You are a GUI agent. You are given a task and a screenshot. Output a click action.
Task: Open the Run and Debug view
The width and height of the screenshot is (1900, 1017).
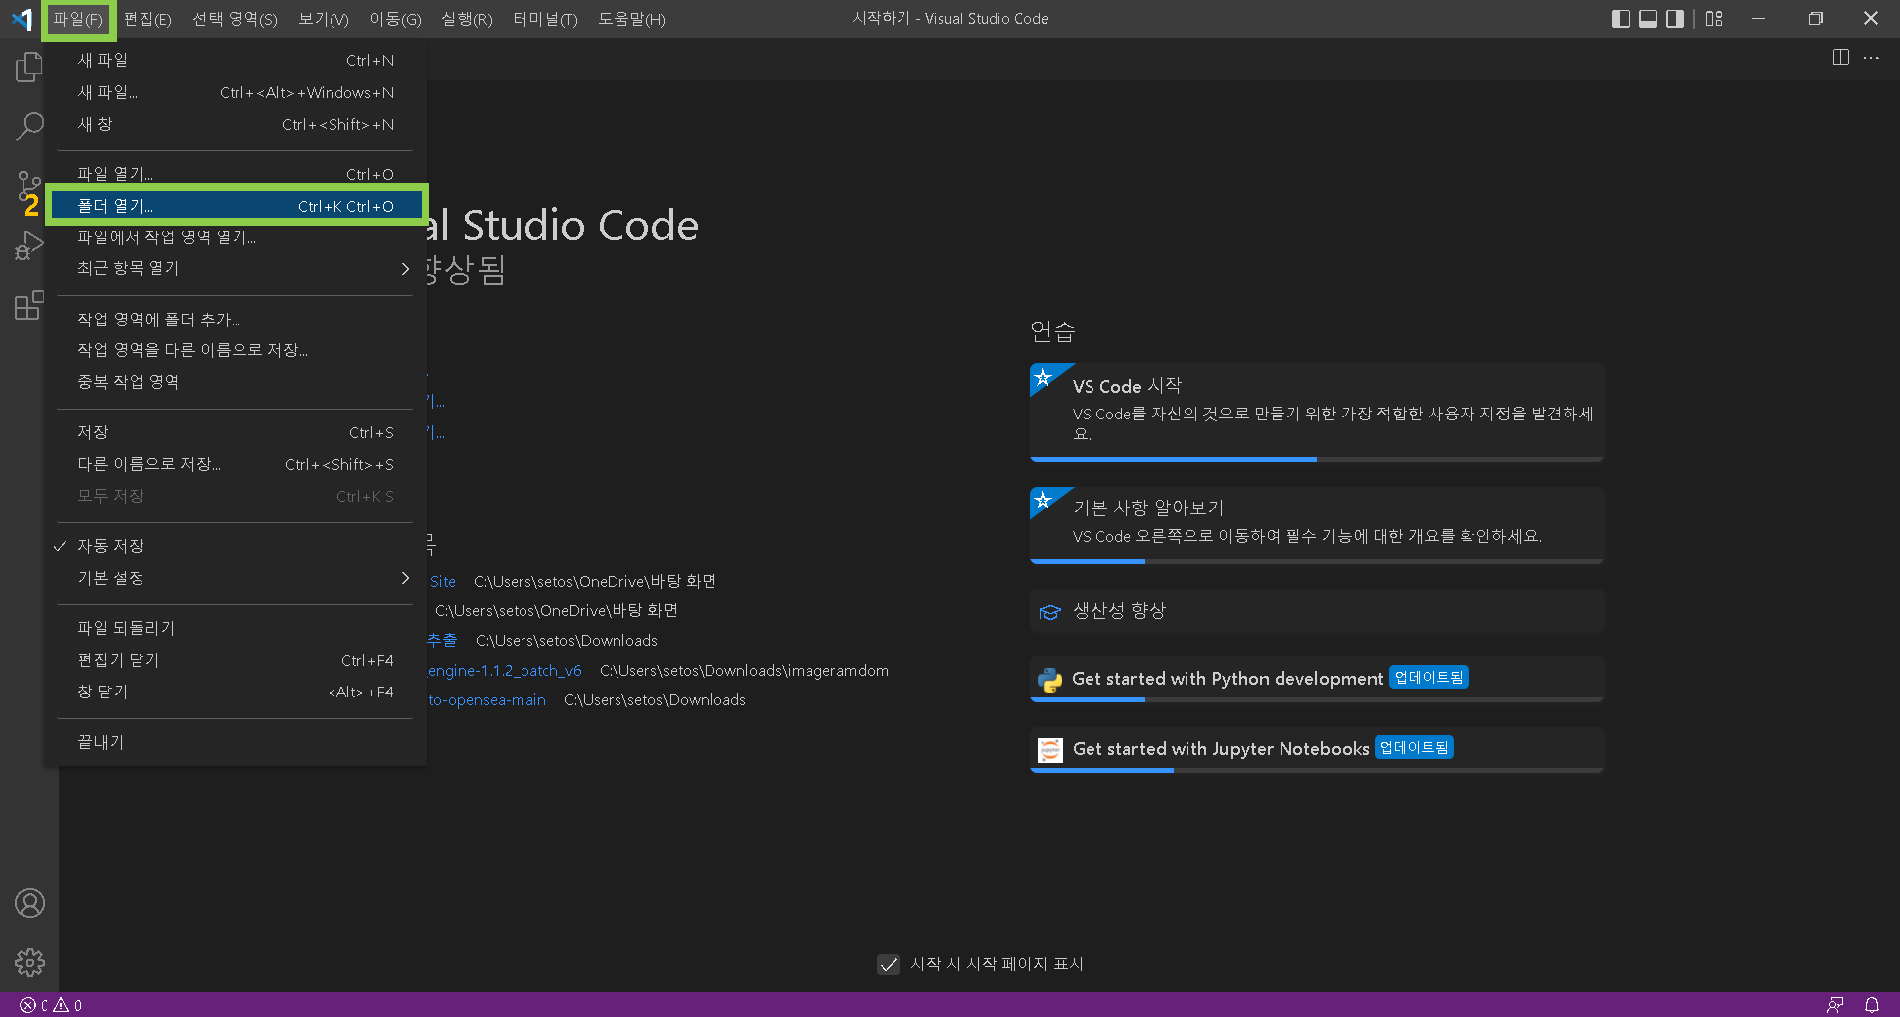30,245
